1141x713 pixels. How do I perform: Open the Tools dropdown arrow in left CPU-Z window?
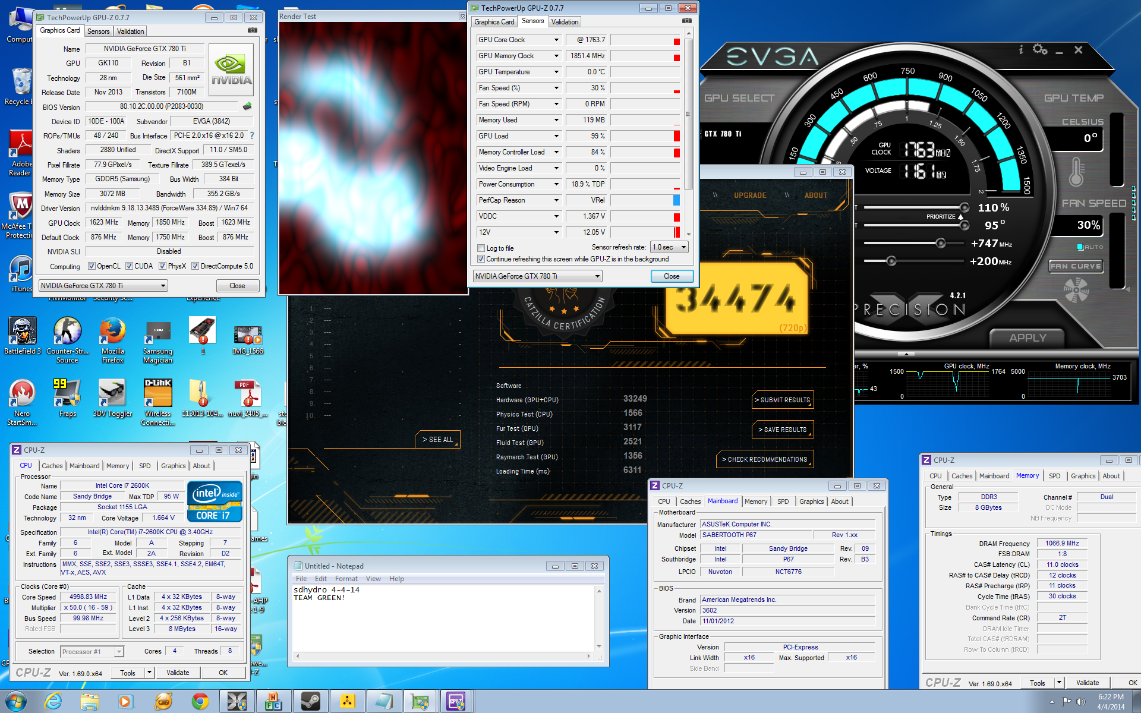149,673
